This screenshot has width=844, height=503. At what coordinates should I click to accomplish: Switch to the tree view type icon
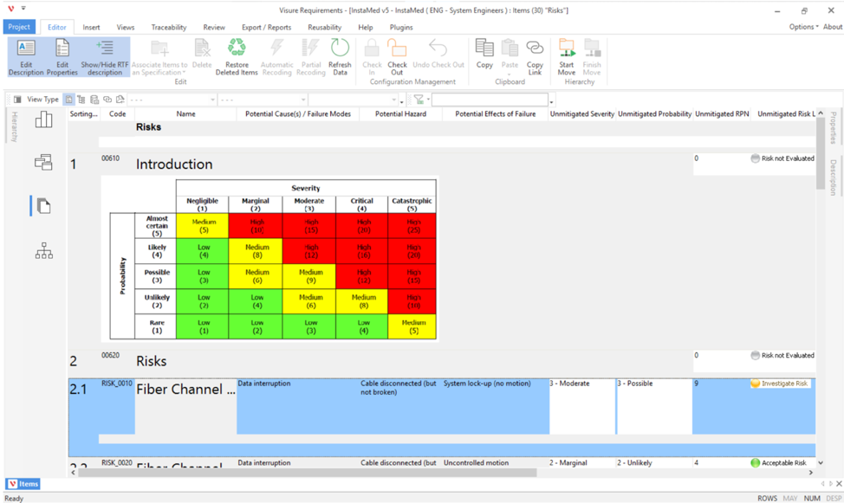[81, 100]
